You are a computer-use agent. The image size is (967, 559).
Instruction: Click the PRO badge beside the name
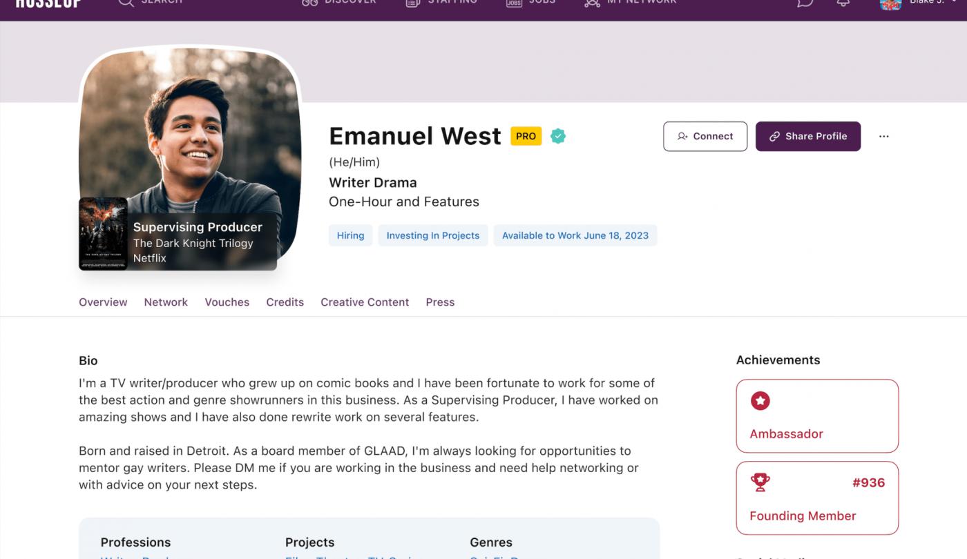pos(526,136)
